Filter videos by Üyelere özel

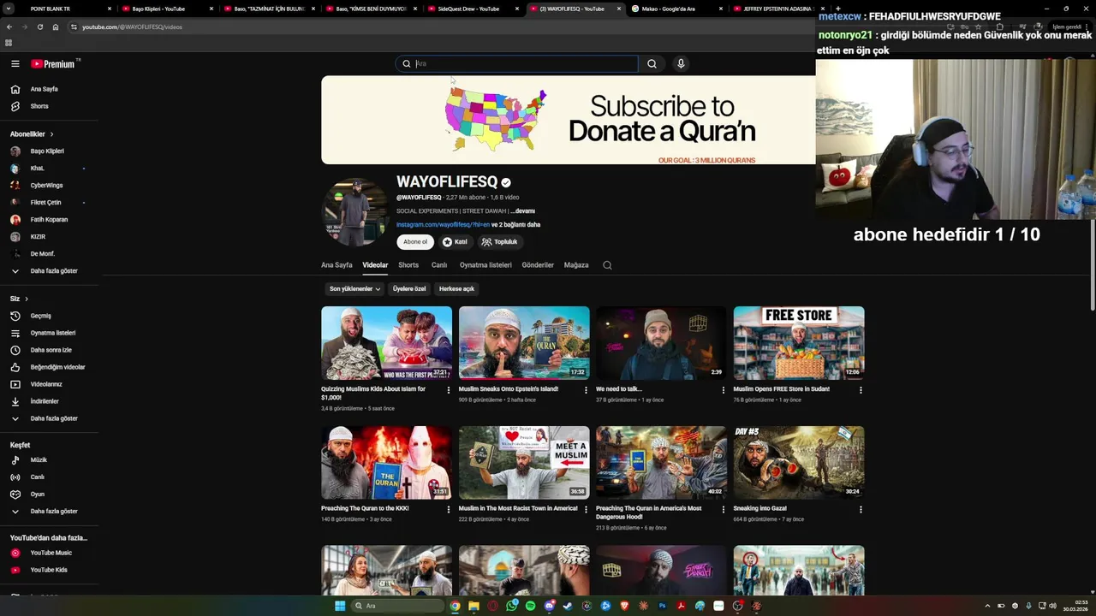(x=409, y=289)
